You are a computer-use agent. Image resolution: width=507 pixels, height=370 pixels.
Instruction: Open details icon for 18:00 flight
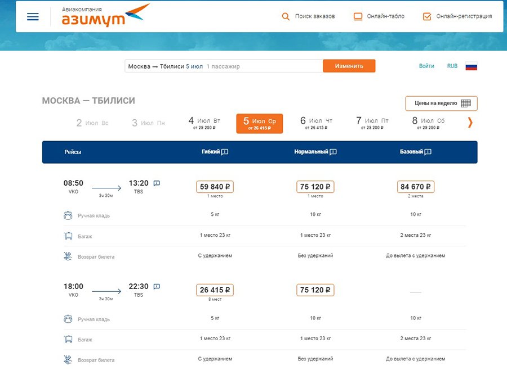click(x=157, y=286)
